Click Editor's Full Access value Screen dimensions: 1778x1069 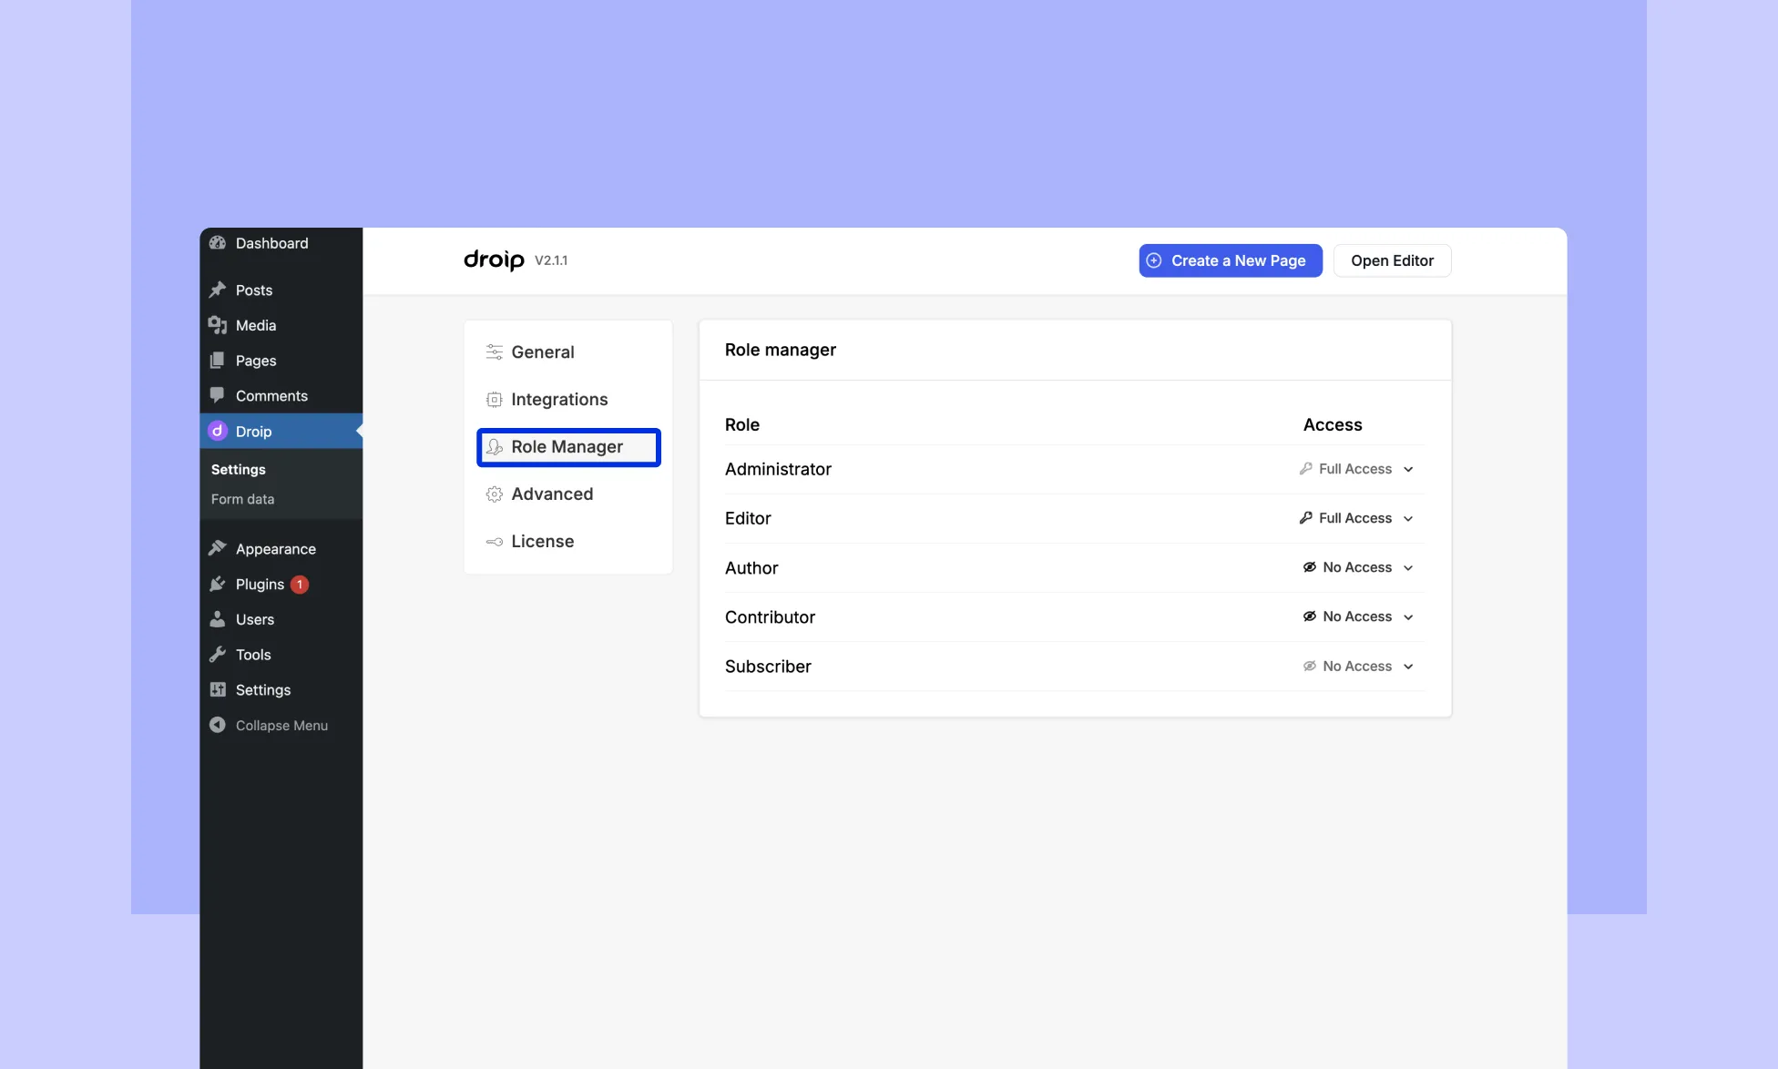pos(1355,518)
